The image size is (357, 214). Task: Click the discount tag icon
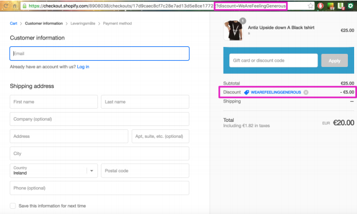(246, 92)
